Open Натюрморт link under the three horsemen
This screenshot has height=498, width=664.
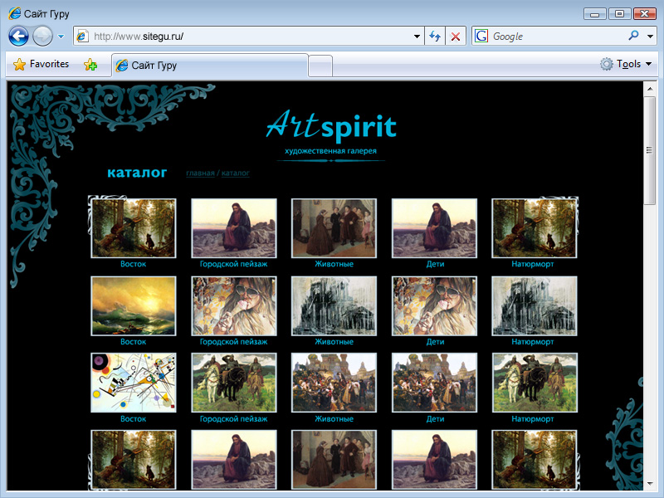pyautogui.click(x=533, y=419)
